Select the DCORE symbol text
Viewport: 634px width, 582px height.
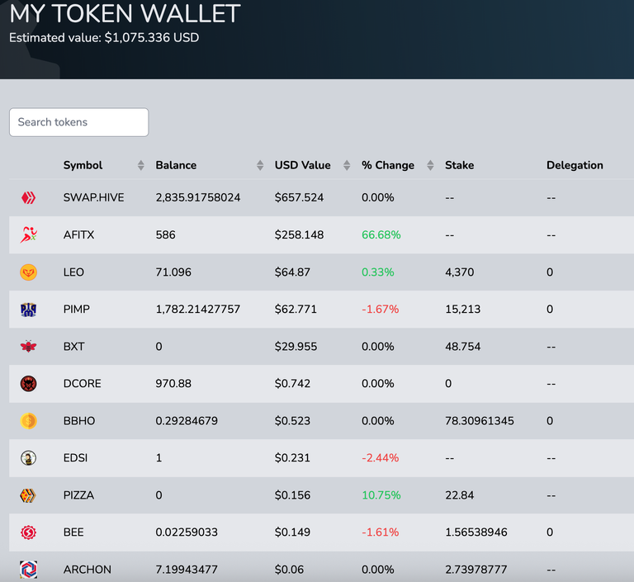tap(82, 383)
